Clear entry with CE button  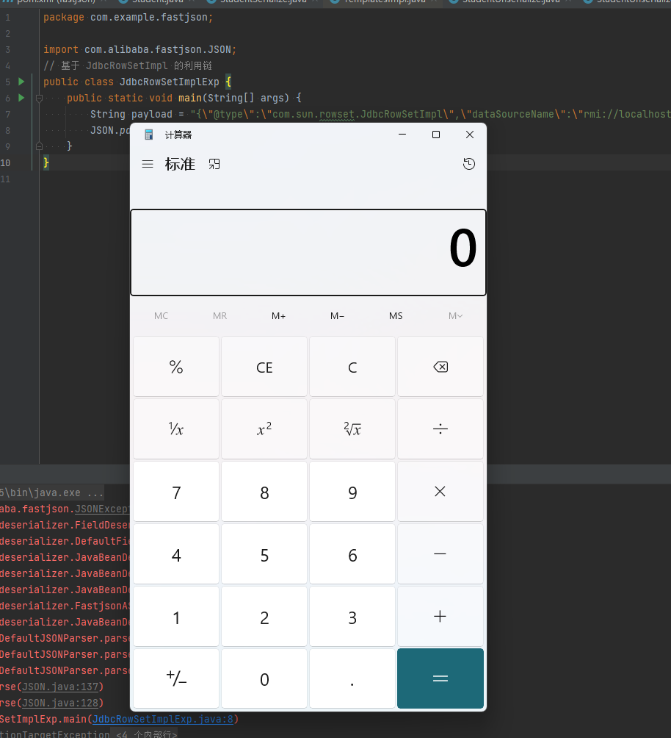point(264,367)
